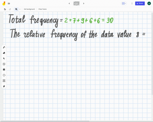
Task: Expand the frame bar thumbnail
Action: click(76, 3)
